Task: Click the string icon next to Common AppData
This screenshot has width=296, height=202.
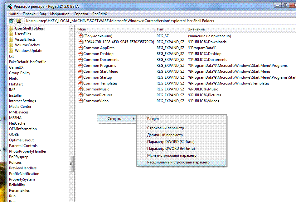Action: tap(80, 48)
